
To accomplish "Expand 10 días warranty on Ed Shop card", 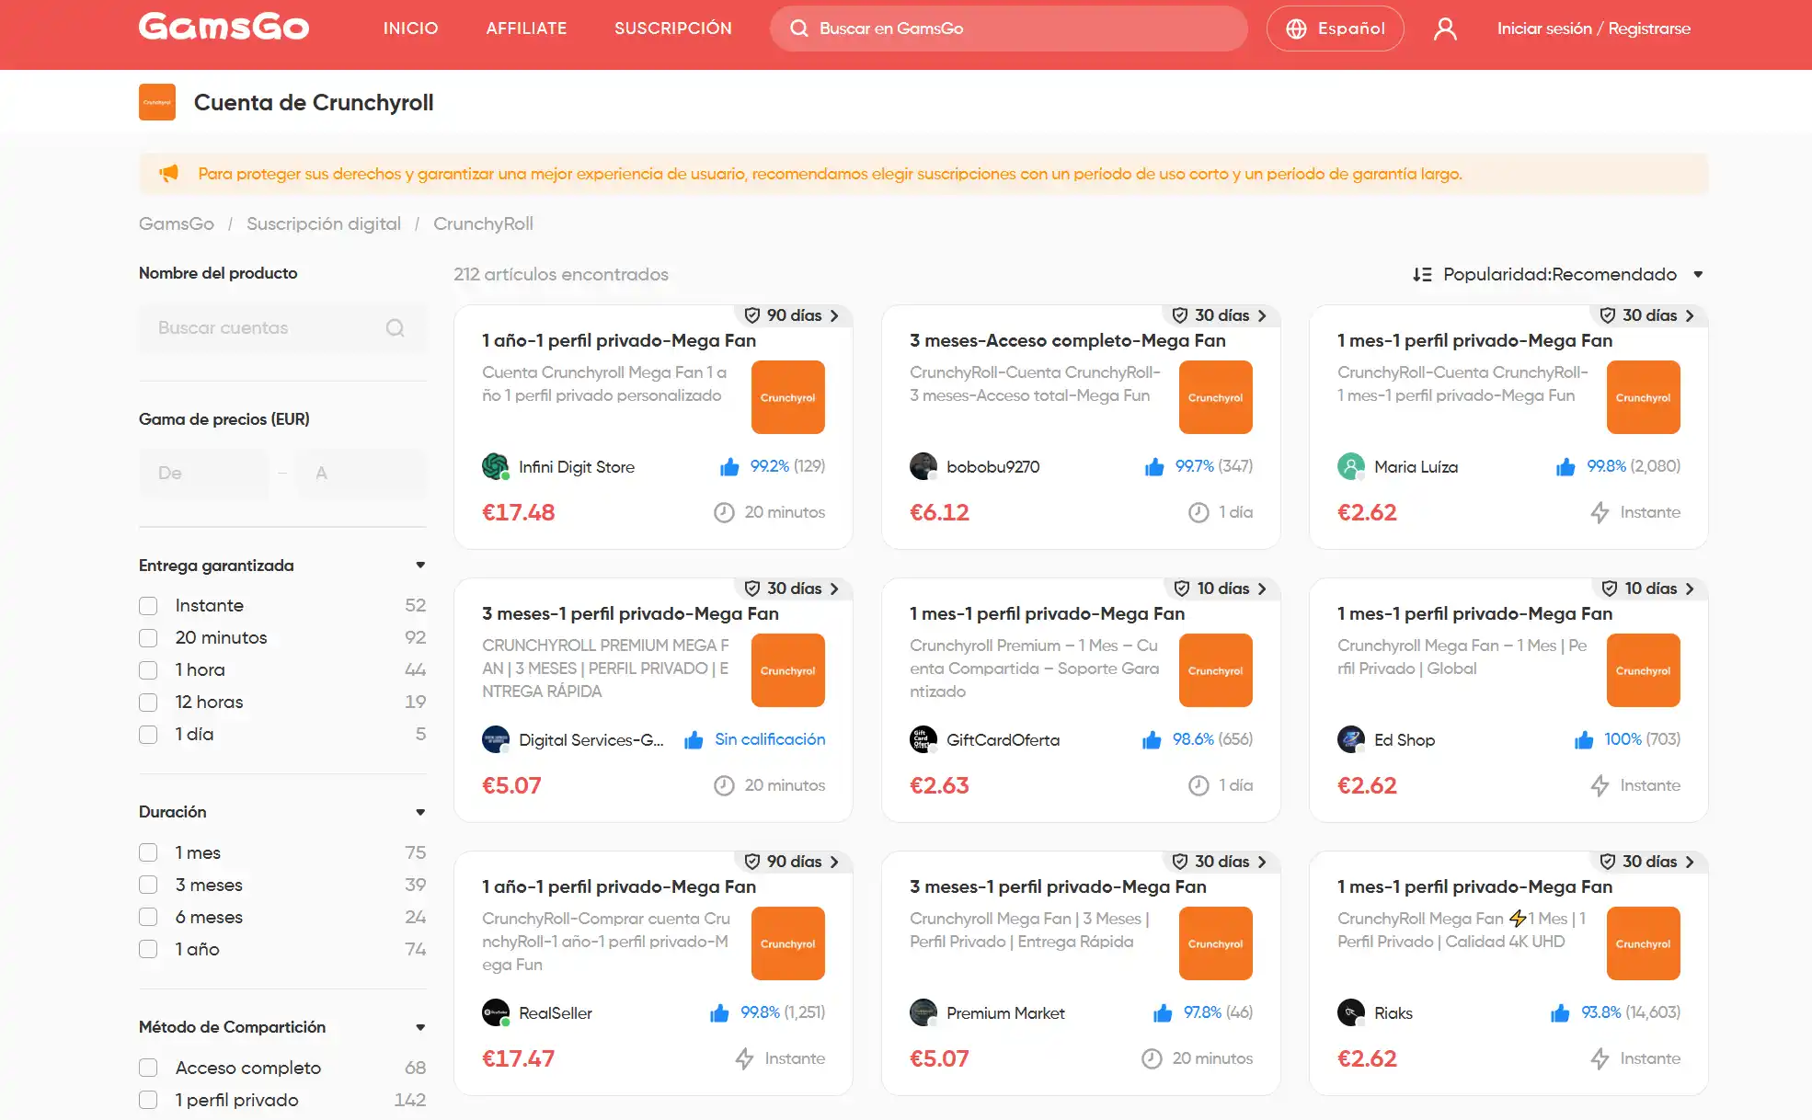I will (x=1649, y=589).
